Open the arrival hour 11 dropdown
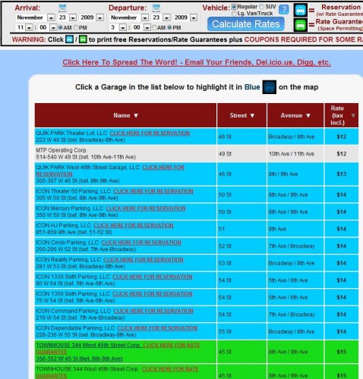 click(30, 27)
